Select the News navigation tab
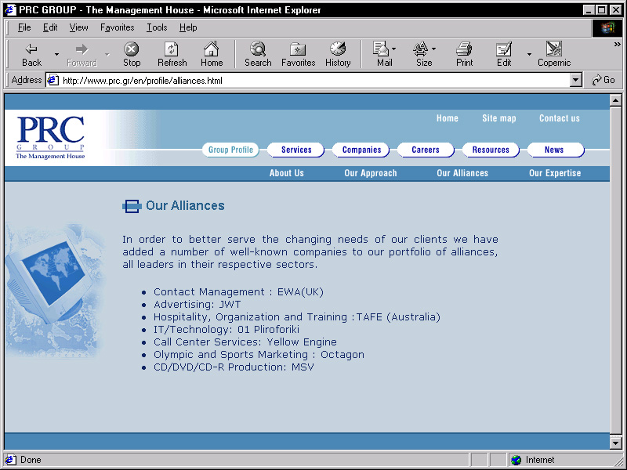This screenshot has height=470, width=627. (554, 150)
